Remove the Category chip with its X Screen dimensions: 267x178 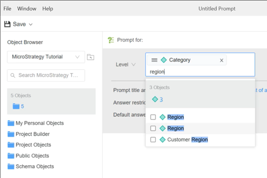coord(221,60)
